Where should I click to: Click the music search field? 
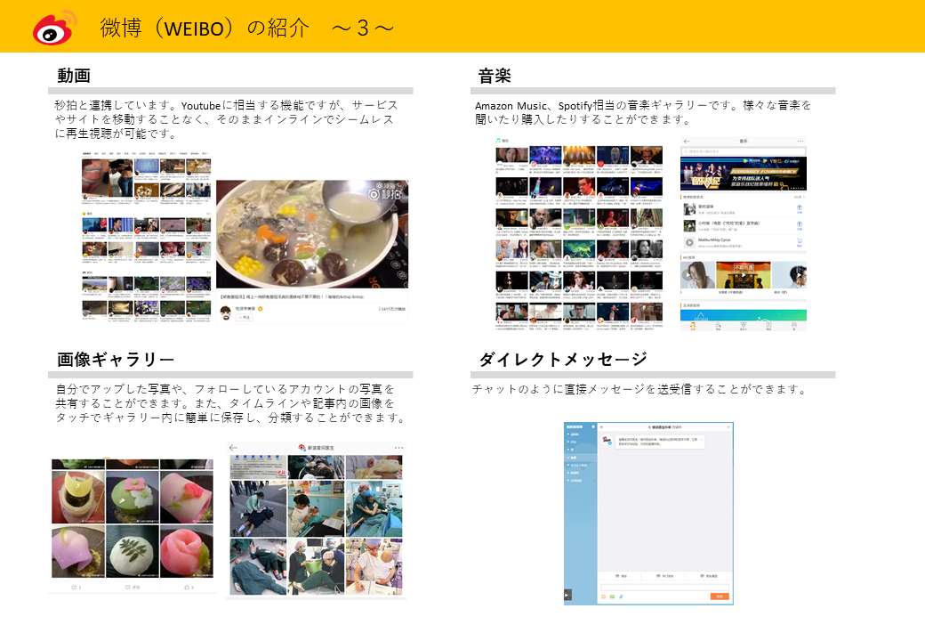744,153
